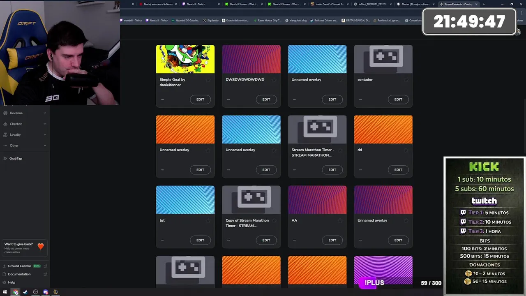Toggle star on DWSDWDWDWDWD overlay

(274, 80)
